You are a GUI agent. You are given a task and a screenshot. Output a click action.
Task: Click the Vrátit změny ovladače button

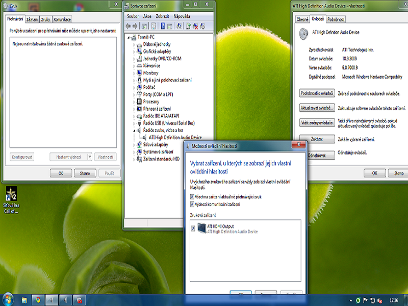coord(317,122)
